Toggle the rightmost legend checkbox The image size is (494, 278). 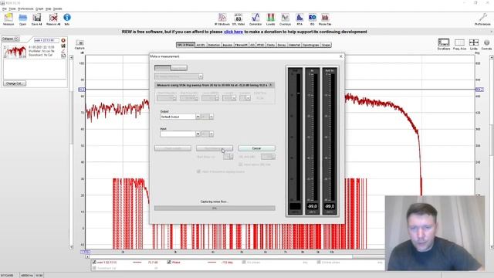tap(319, 262)
